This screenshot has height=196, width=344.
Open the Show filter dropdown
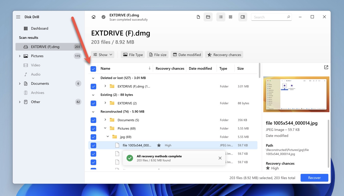click(x=103, y=55)
